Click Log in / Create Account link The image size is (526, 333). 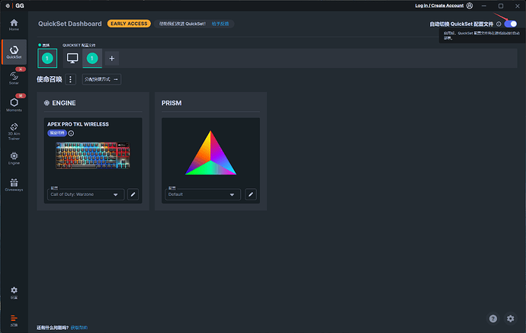438,5
